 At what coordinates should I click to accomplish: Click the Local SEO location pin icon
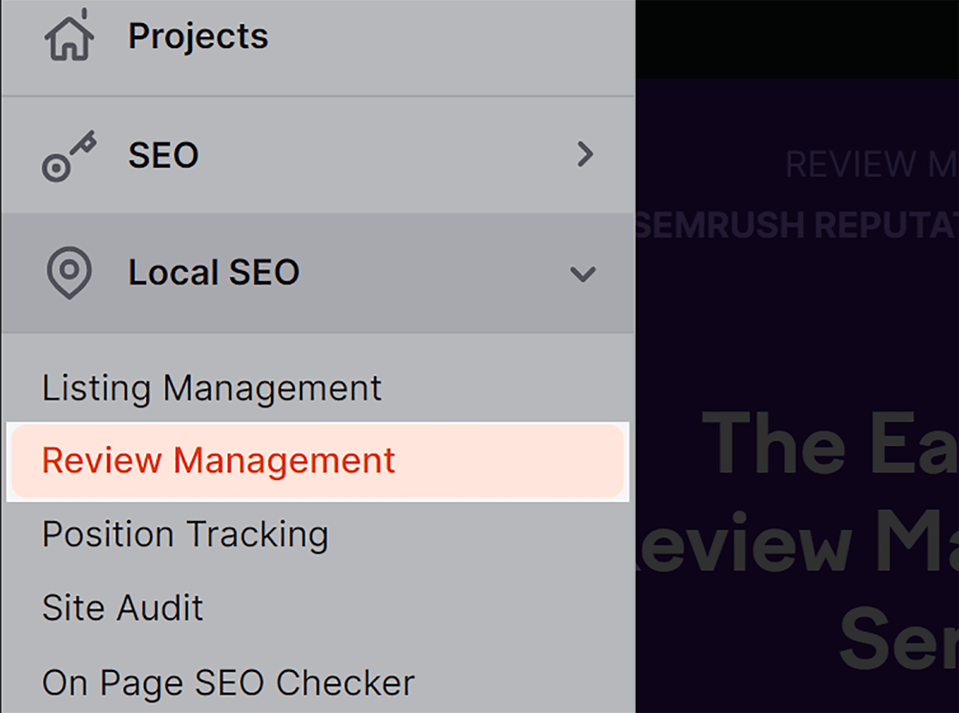(69, 273)
